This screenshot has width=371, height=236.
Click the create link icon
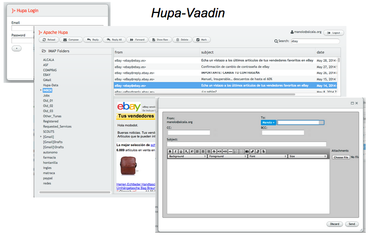(252, 151)
